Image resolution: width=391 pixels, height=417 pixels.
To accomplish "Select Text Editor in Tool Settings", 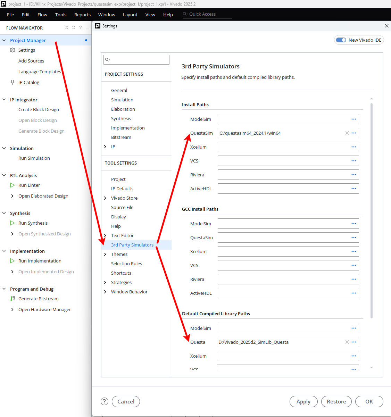I will pos(122,235).
